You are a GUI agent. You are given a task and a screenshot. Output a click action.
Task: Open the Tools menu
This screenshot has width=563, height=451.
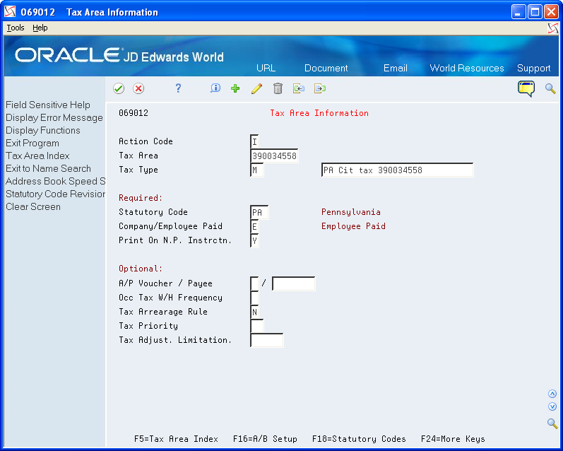click(x=16, y=28)
